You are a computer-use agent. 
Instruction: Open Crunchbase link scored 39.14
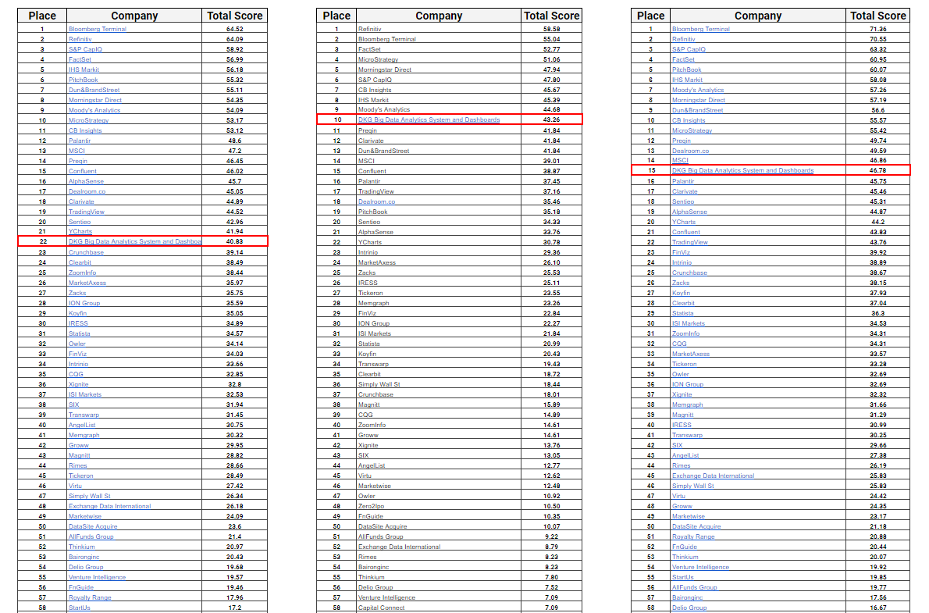coord(86,252)
